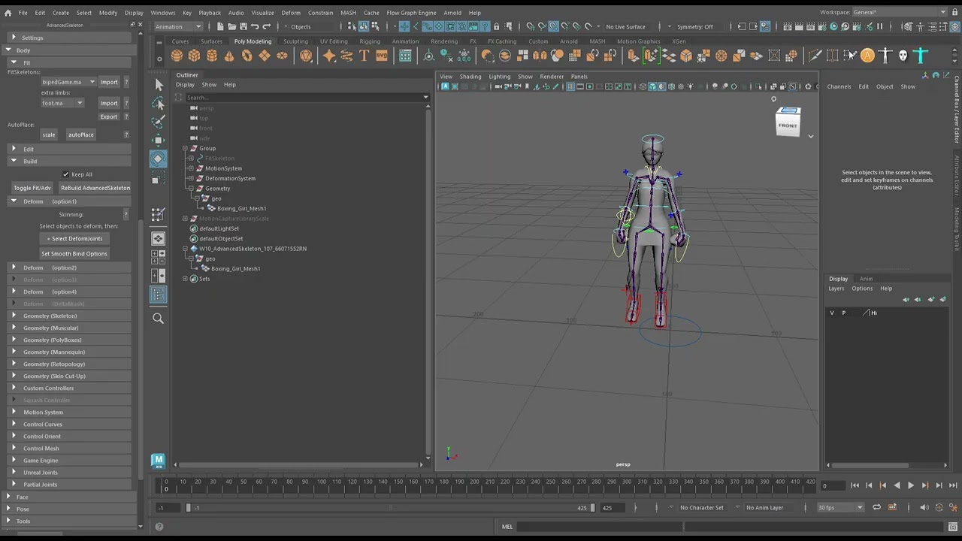Open the Animation menu set dropdown
962x541 pixels.
point(178,26)
